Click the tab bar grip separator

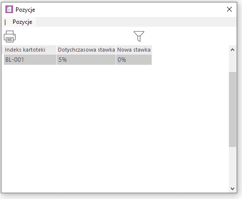click(x=5, y=22)
